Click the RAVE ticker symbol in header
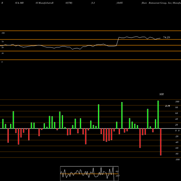The height and width of the screenshot is (181, 181). (120, 3)
